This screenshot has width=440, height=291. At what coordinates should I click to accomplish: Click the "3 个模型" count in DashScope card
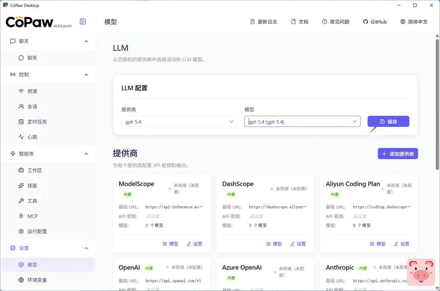point(258,225)
